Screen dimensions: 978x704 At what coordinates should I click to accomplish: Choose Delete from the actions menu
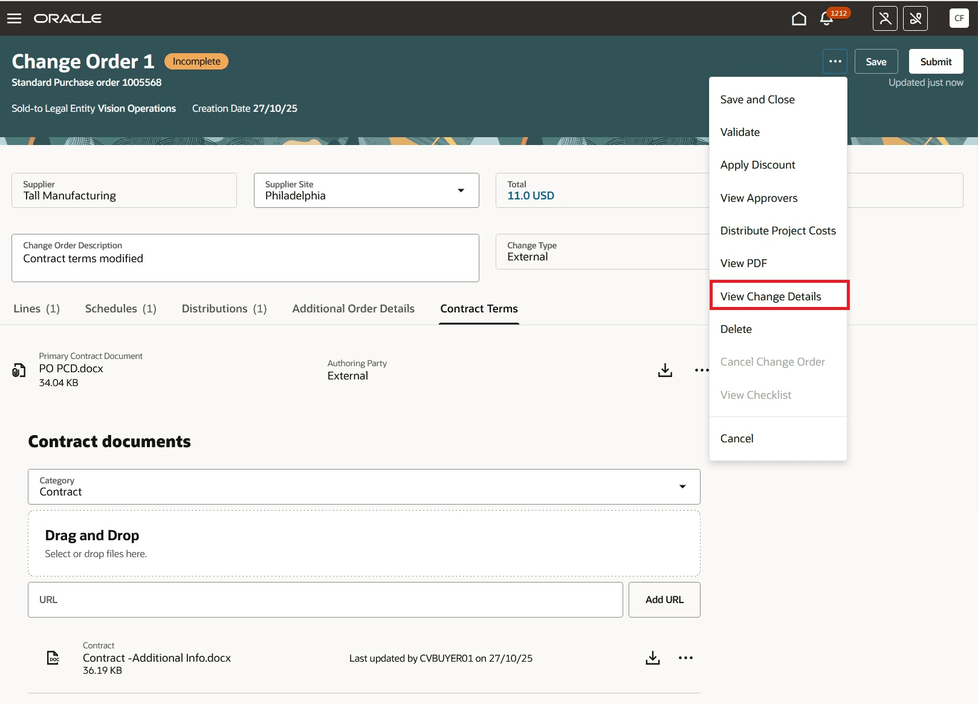click(x=736, y=329)
